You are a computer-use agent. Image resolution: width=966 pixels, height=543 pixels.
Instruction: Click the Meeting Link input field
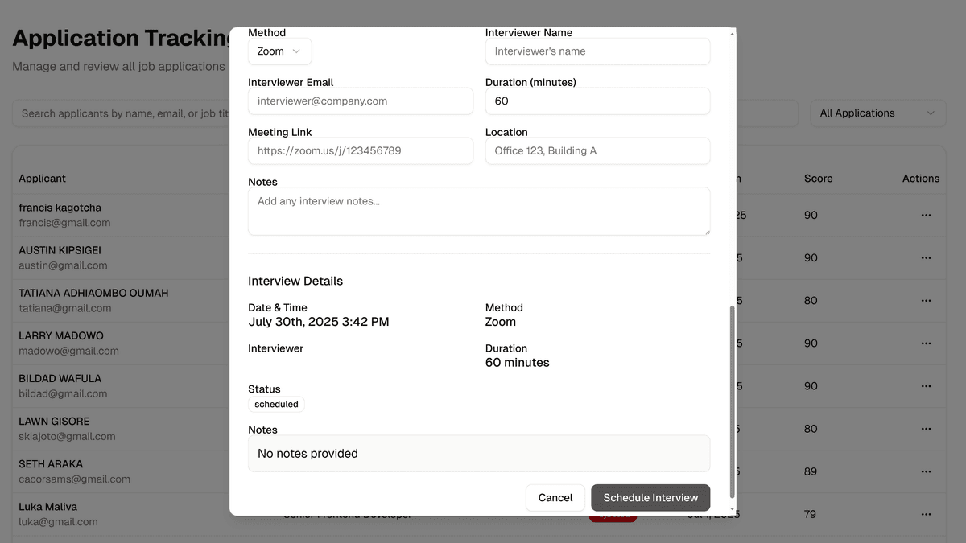pos(361,151)
